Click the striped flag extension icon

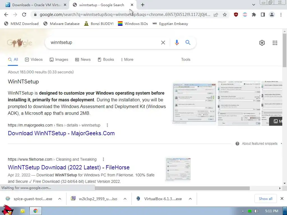(x=245, y=15)
